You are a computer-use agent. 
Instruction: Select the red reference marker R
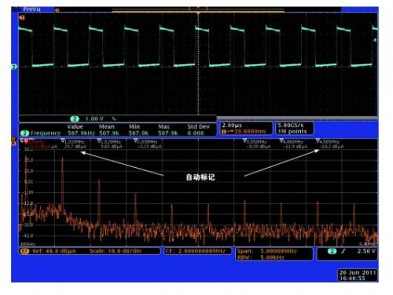point(26,141)
